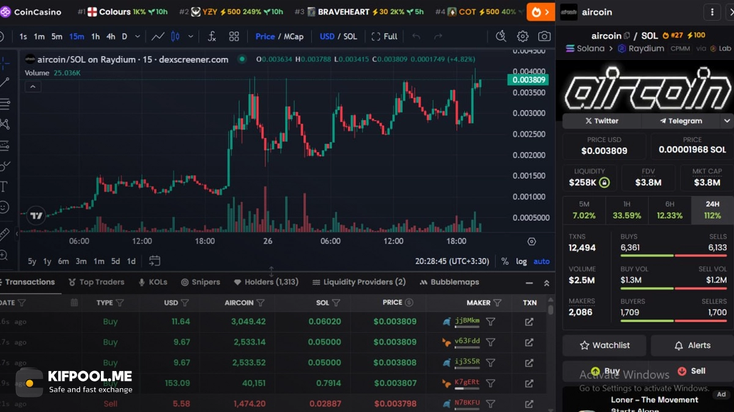Screen dimensions: 734x412
Task: Expand the chart style dropdown arrow
Action: [191, 37]
